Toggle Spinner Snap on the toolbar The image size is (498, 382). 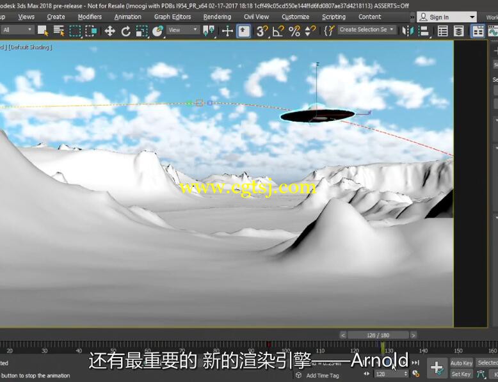[310, 31]
